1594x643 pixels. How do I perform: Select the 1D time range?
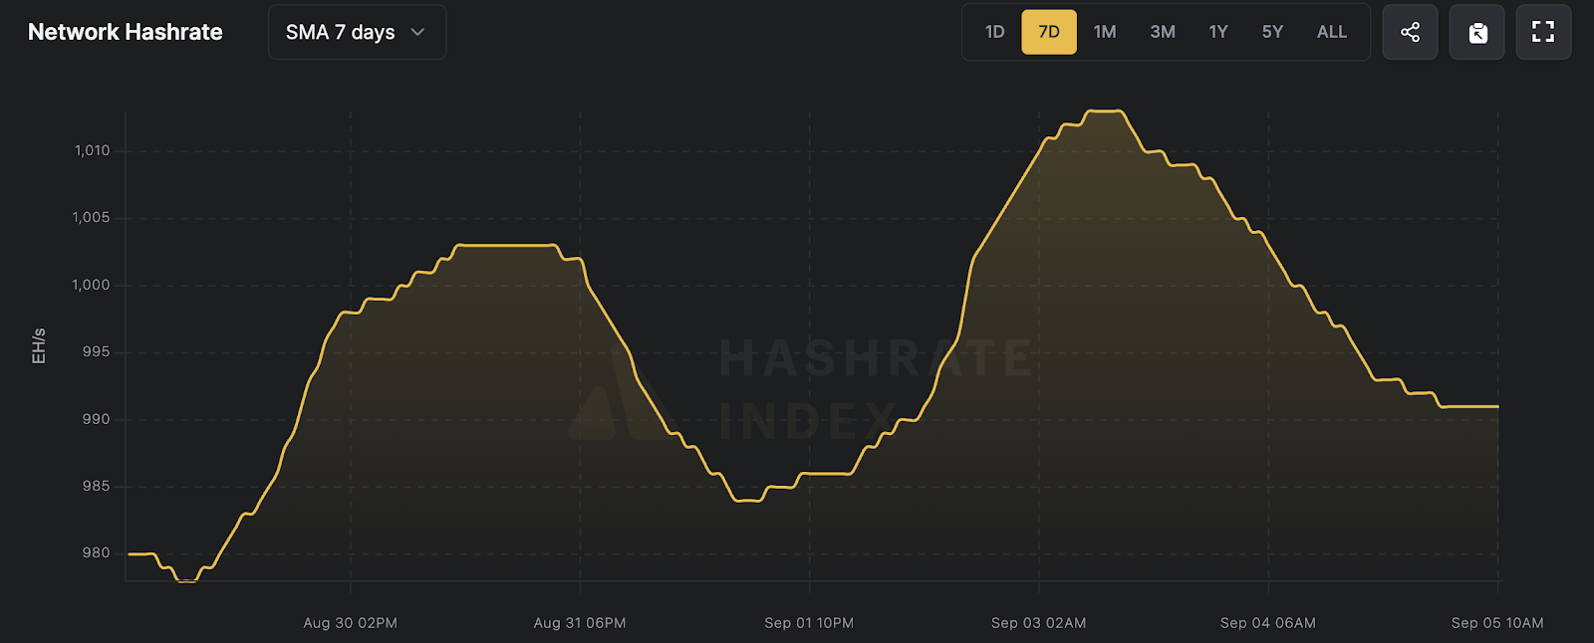tap(994, 32)
